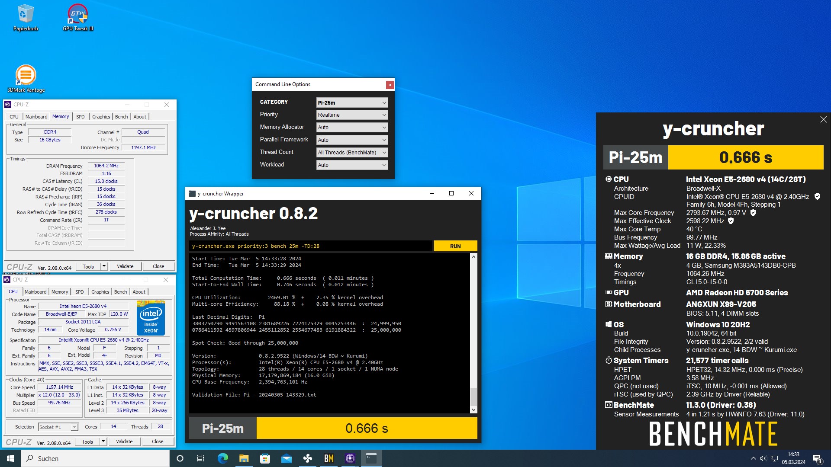Click the Suchen taskbar search box
Viewport: 831px width, 467px height.
pos(95,458)
